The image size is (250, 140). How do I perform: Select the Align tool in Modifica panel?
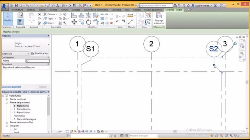pos(74,16)
